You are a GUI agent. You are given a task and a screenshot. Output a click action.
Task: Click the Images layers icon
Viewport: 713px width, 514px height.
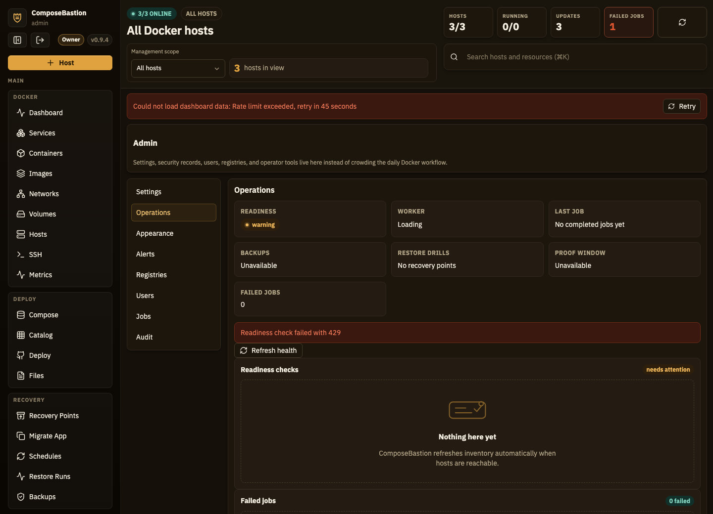click(21, 173)
